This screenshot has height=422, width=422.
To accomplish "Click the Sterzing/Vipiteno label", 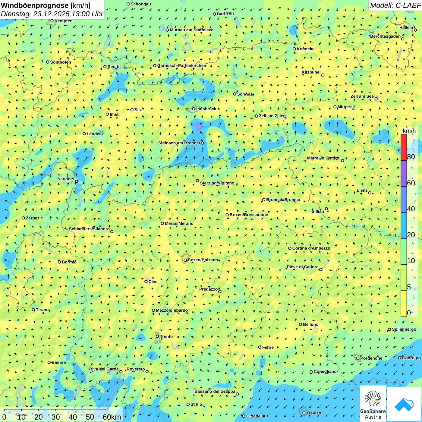I will coord(217,183).
